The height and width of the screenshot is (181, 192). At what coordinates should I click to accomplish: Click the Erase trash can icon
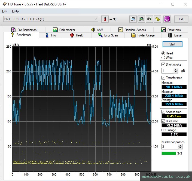(170, 35)
